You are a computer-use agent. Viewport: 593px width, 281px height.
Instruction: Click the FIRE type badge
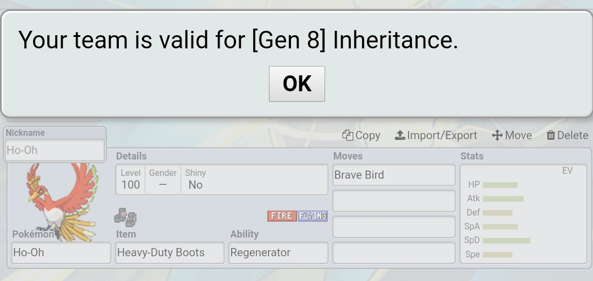tap(282, 216)
